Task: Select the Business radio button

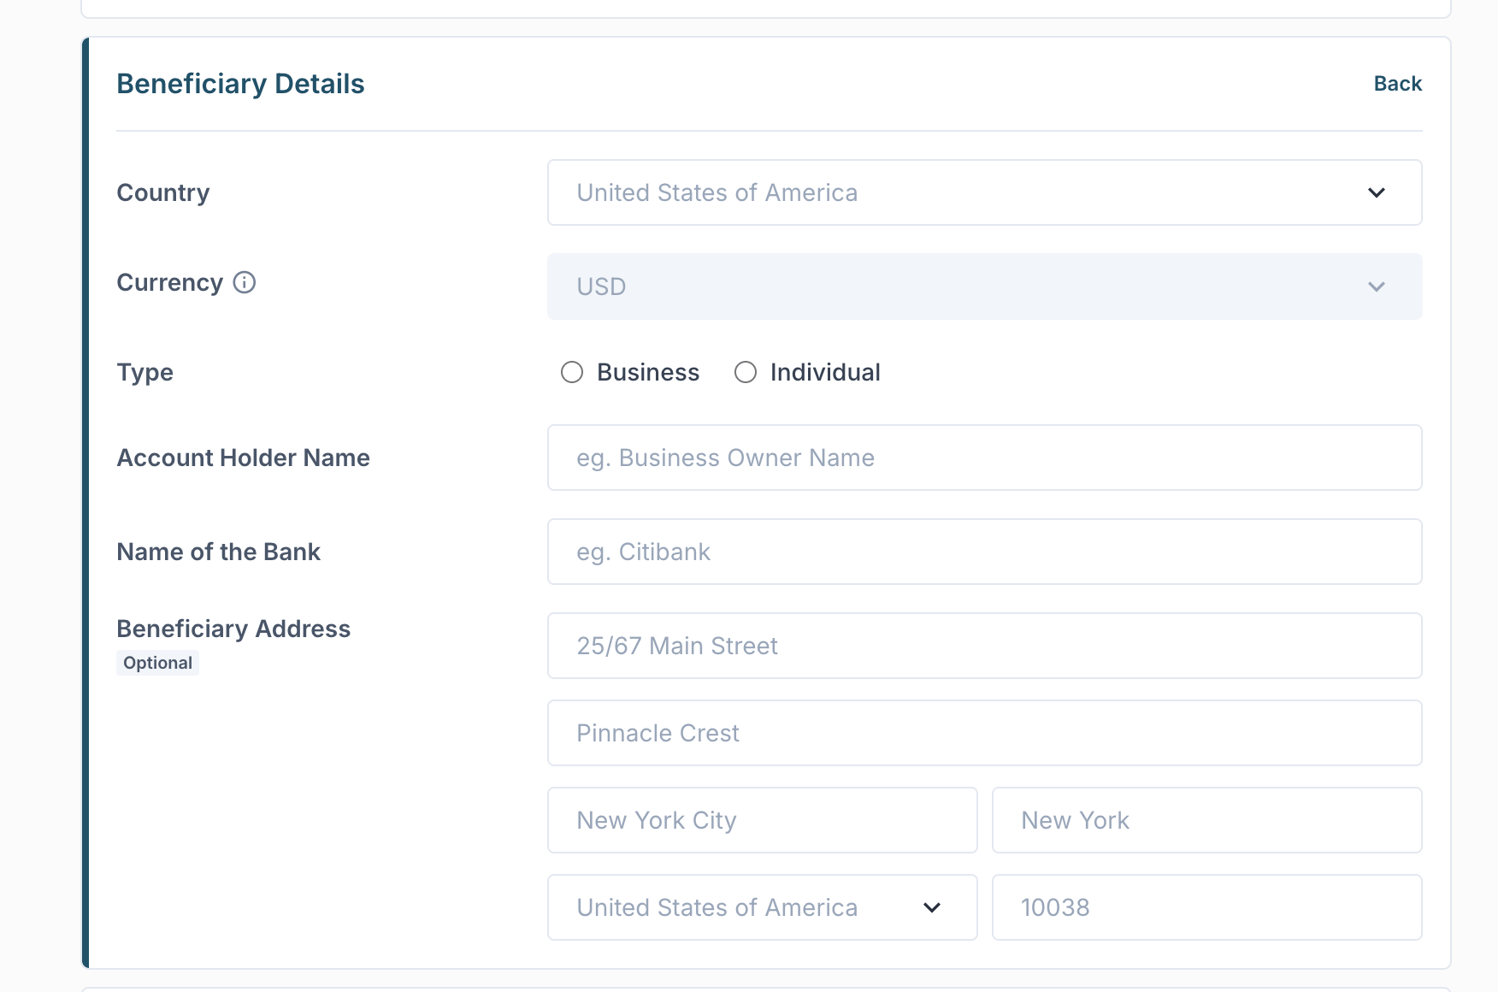Action: coord(572,372)
